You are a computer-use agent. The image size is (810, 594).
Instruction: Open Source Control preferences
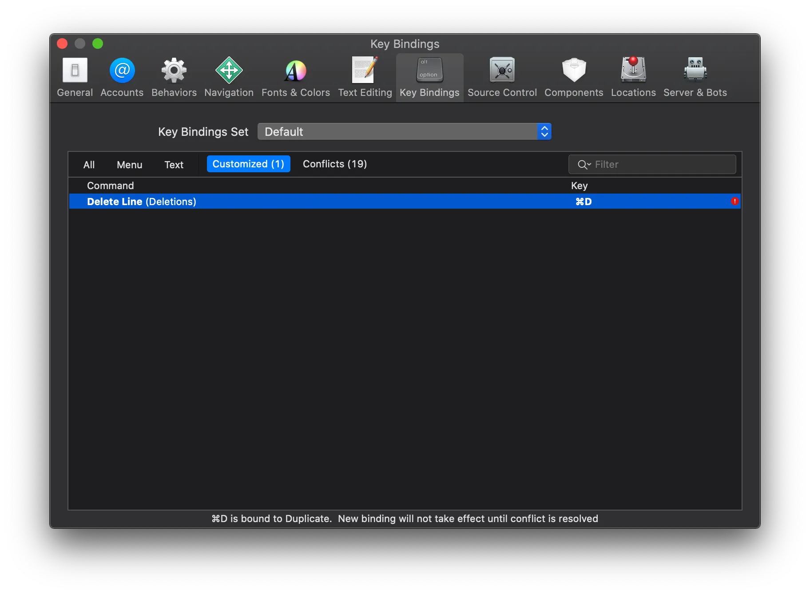tap(502, 77)
